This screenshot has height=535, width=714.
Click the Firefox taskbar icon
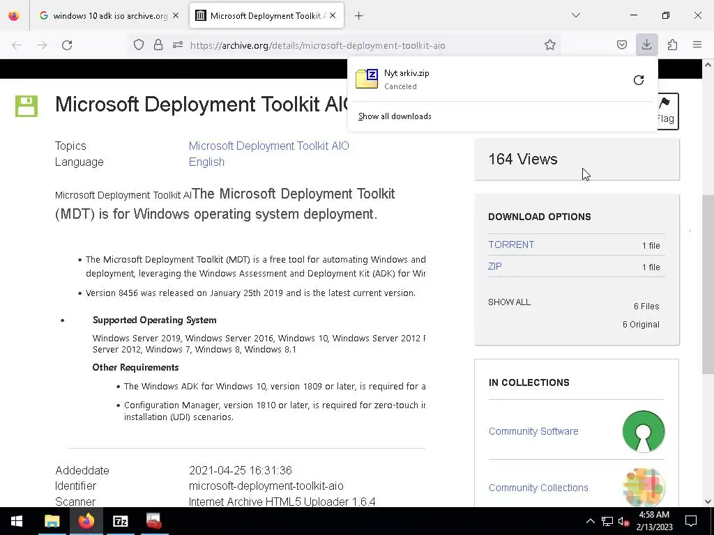pos(86,521)
